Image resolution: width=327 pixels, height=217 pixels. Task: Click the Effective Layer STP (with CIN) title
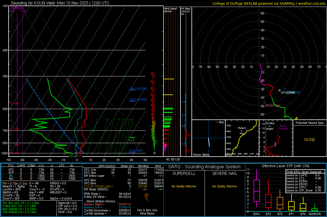[286, 166]
